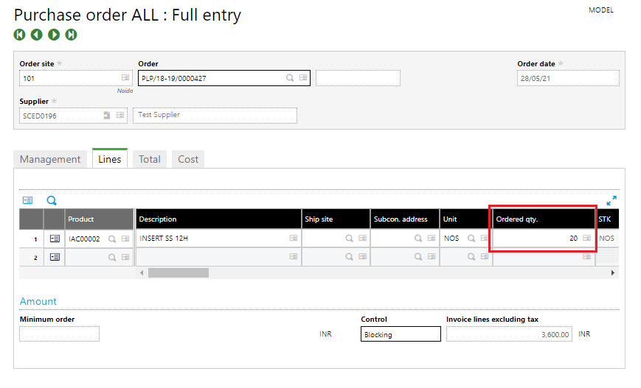Open the Cost tab
The height and width of the screenshot is (388, 641).
coord(188,159)
